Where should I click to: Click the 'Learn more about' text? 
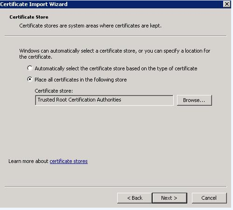28,161
